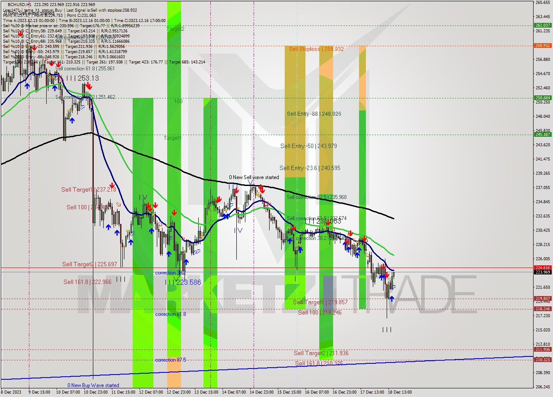553x397 pixels.
Task: Click the orange 258.932 price tag
Action: pyautogui.click(x=543, y=45)
